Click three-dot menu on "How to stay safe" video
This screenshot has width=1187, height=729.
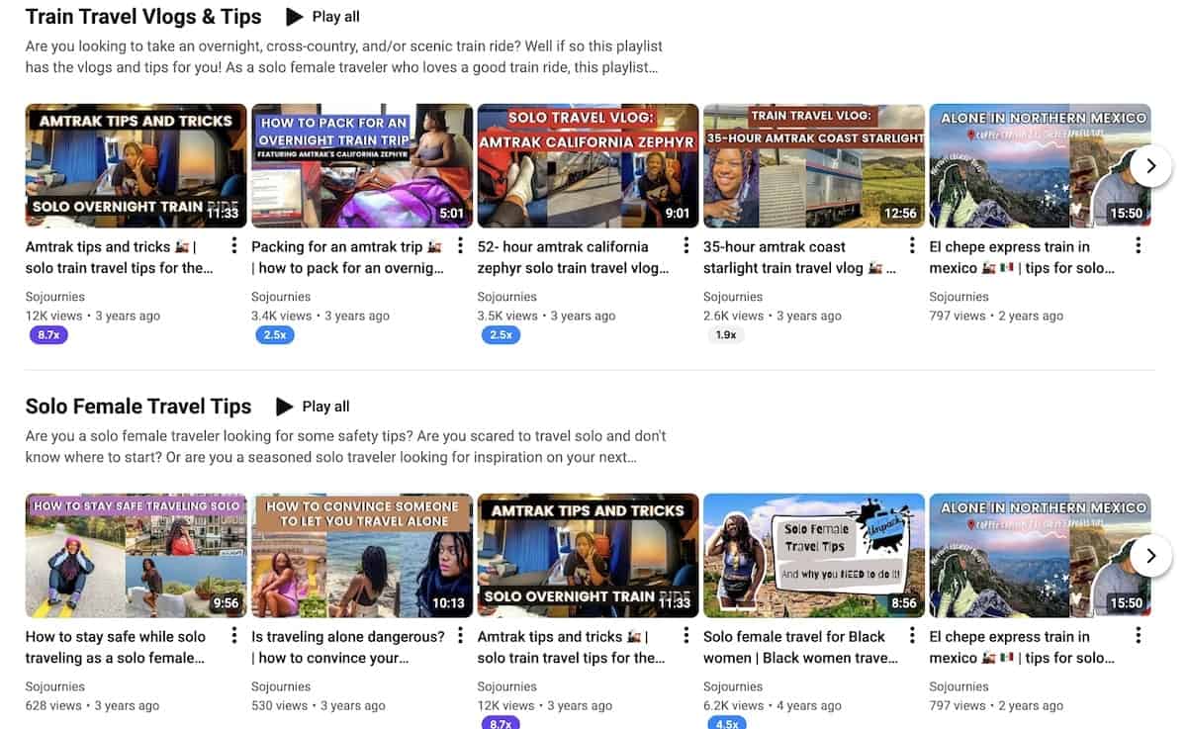pyautogui.click(x=234, y=636)
